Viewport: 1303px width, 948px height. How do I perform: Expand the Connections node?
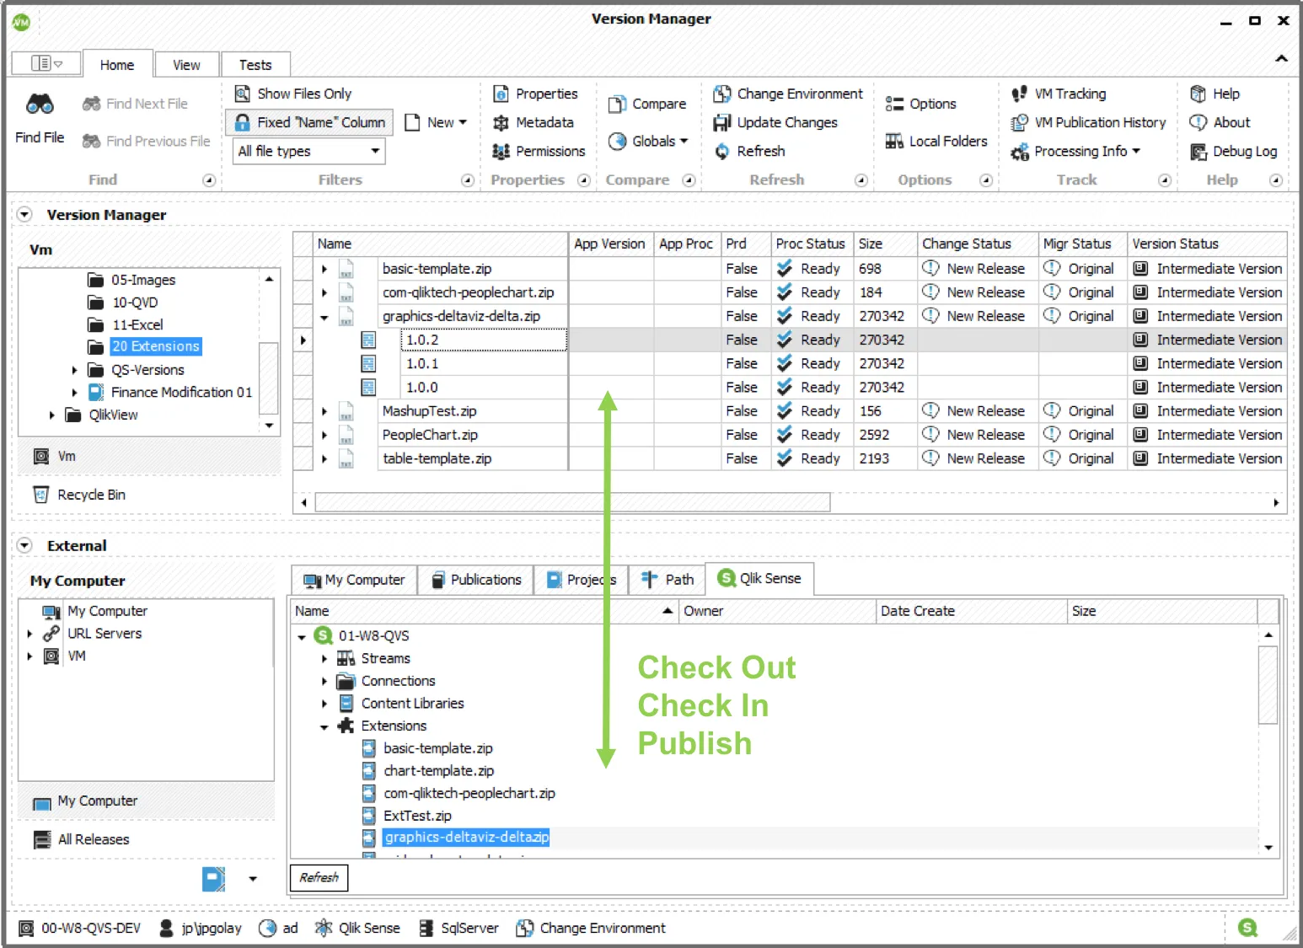tap(324, 681)
